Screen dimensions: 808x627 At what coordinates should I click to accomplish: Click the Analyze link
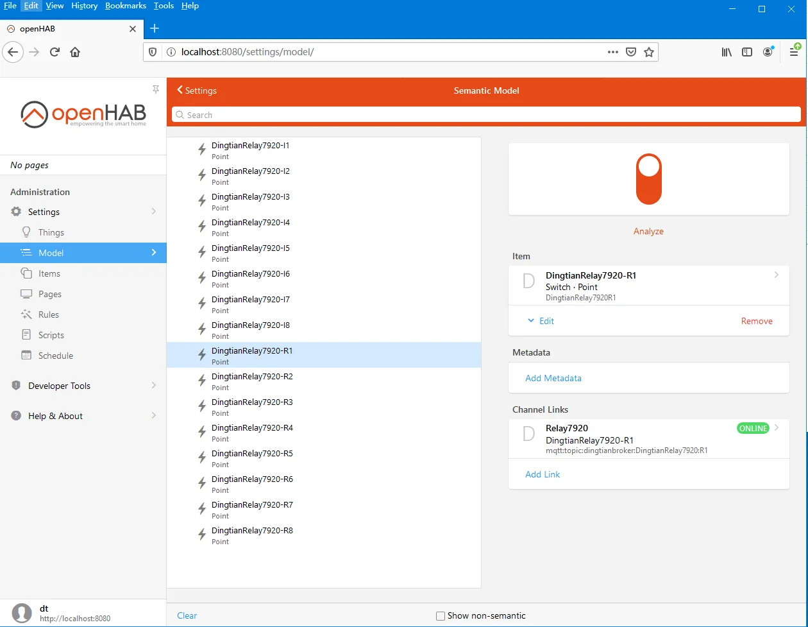pos(648,231)
